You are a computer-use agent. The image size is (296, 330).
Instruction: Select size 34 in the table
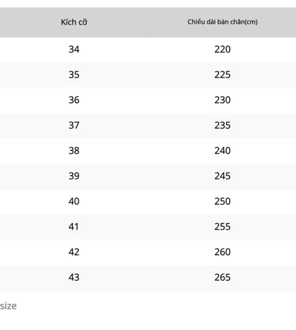click(x=74, y=49)
